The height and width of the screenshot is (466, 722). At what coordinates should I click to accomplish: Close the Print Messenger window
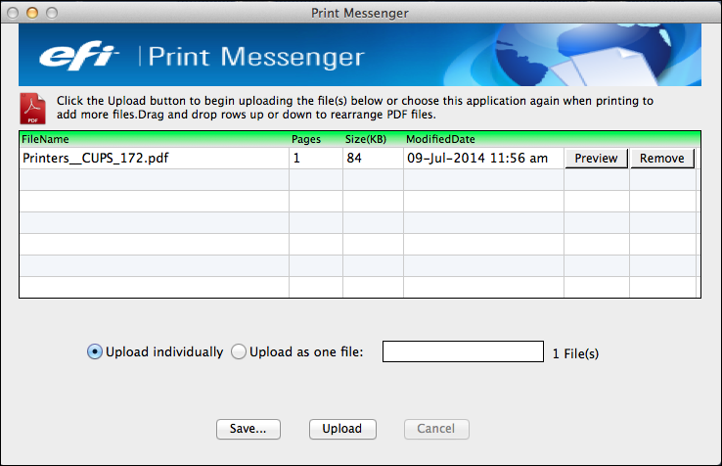13,13
